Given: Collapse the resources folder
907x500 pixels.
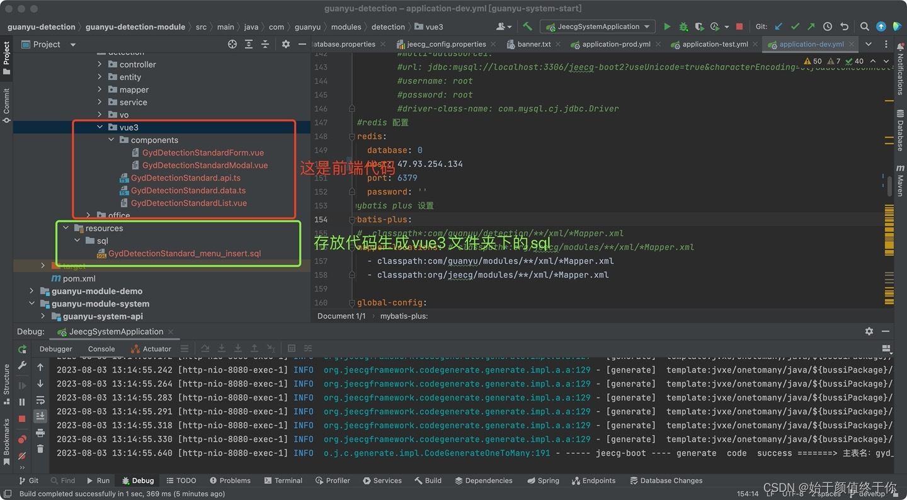Looking at the screenshot, I should pyautogui.click(x=66, y=228).
